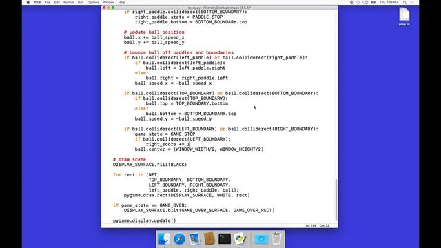The height and width of the screenshot is (248, 441).
Task: Click the 'pygame.draw.rect(DISPLAY_SURFACE, WHITE, rect)' line
Action: (x=187, y=195)
